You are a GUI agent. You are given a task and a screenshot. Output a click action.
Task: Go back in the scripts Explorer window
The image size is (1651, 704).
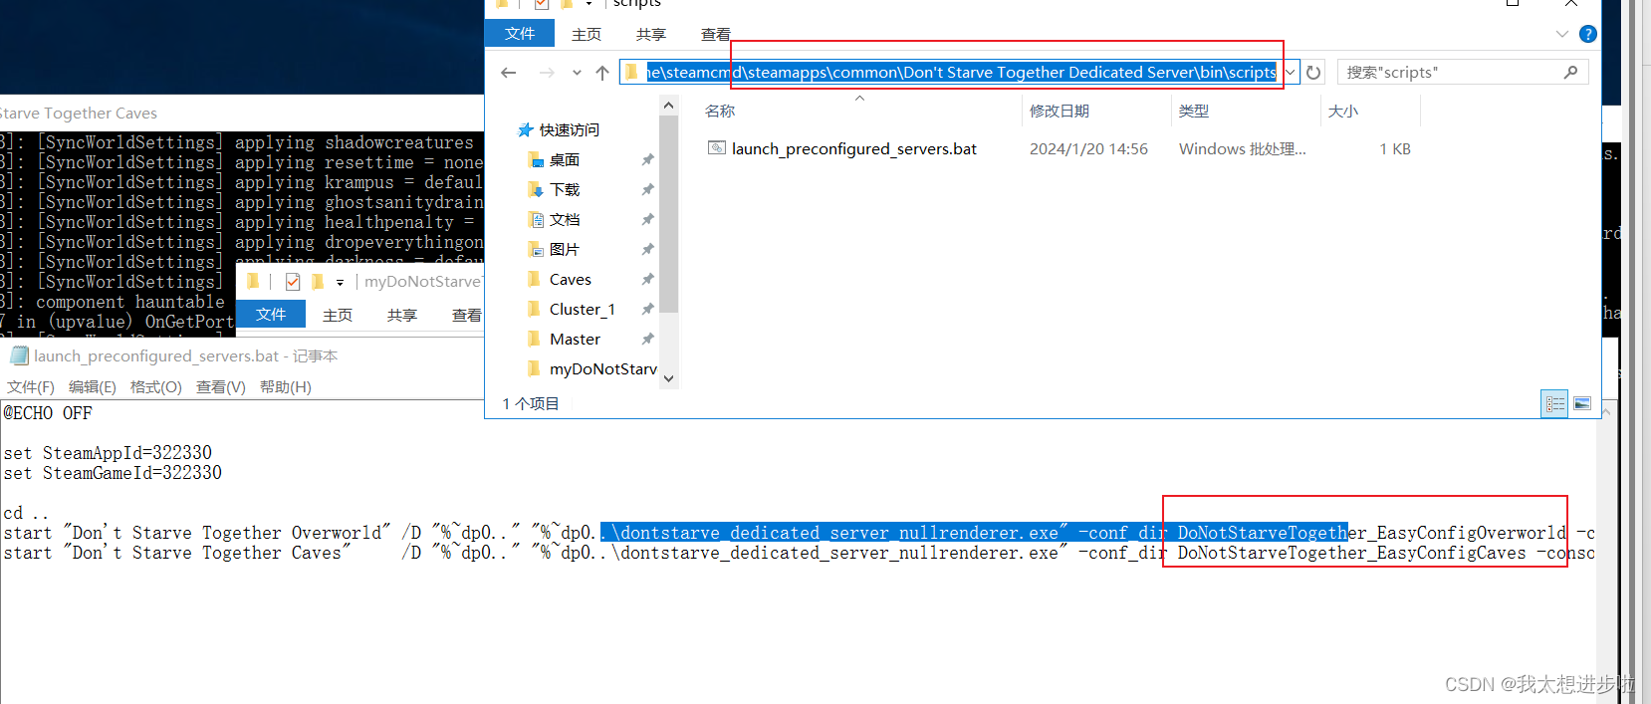pos(509,73)
